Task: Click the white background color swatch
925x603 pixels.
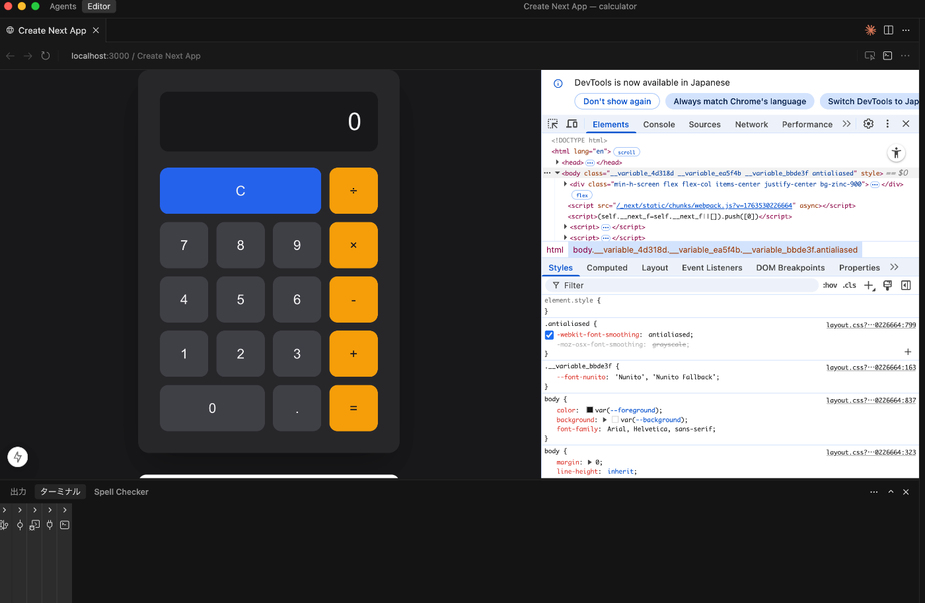Action: pyautogui.click(x=615, y=420)
